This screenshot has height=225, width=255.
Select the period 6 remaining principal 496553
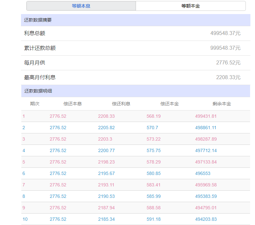(x=203, y=173)
